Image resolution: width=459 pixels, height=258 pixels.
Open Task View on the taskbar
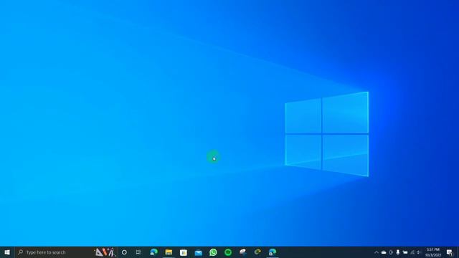click(138, 252)
